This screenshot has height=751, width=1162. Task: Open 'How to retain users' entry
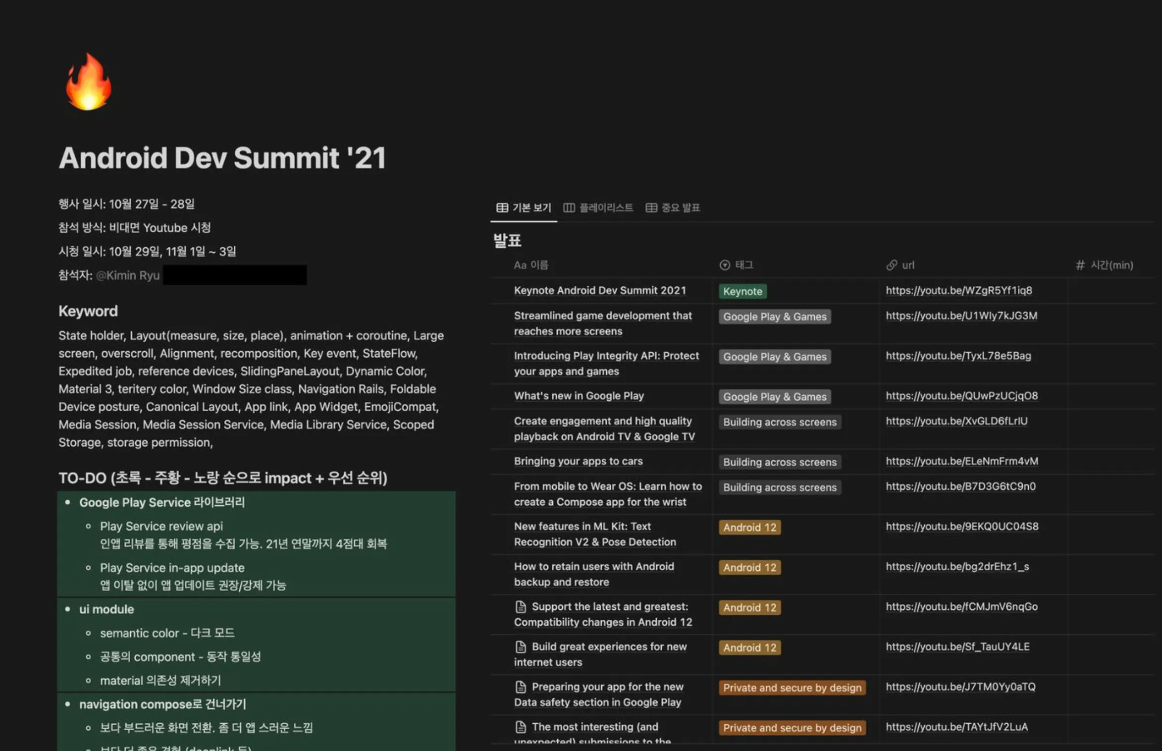(594, 575)
